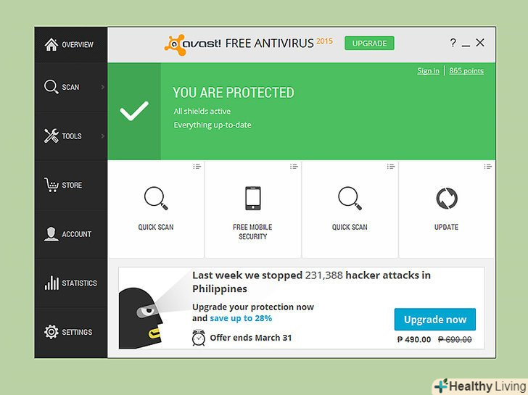
Task: Open tile options menu on Update tile
Action: click(x=487, y=166)
